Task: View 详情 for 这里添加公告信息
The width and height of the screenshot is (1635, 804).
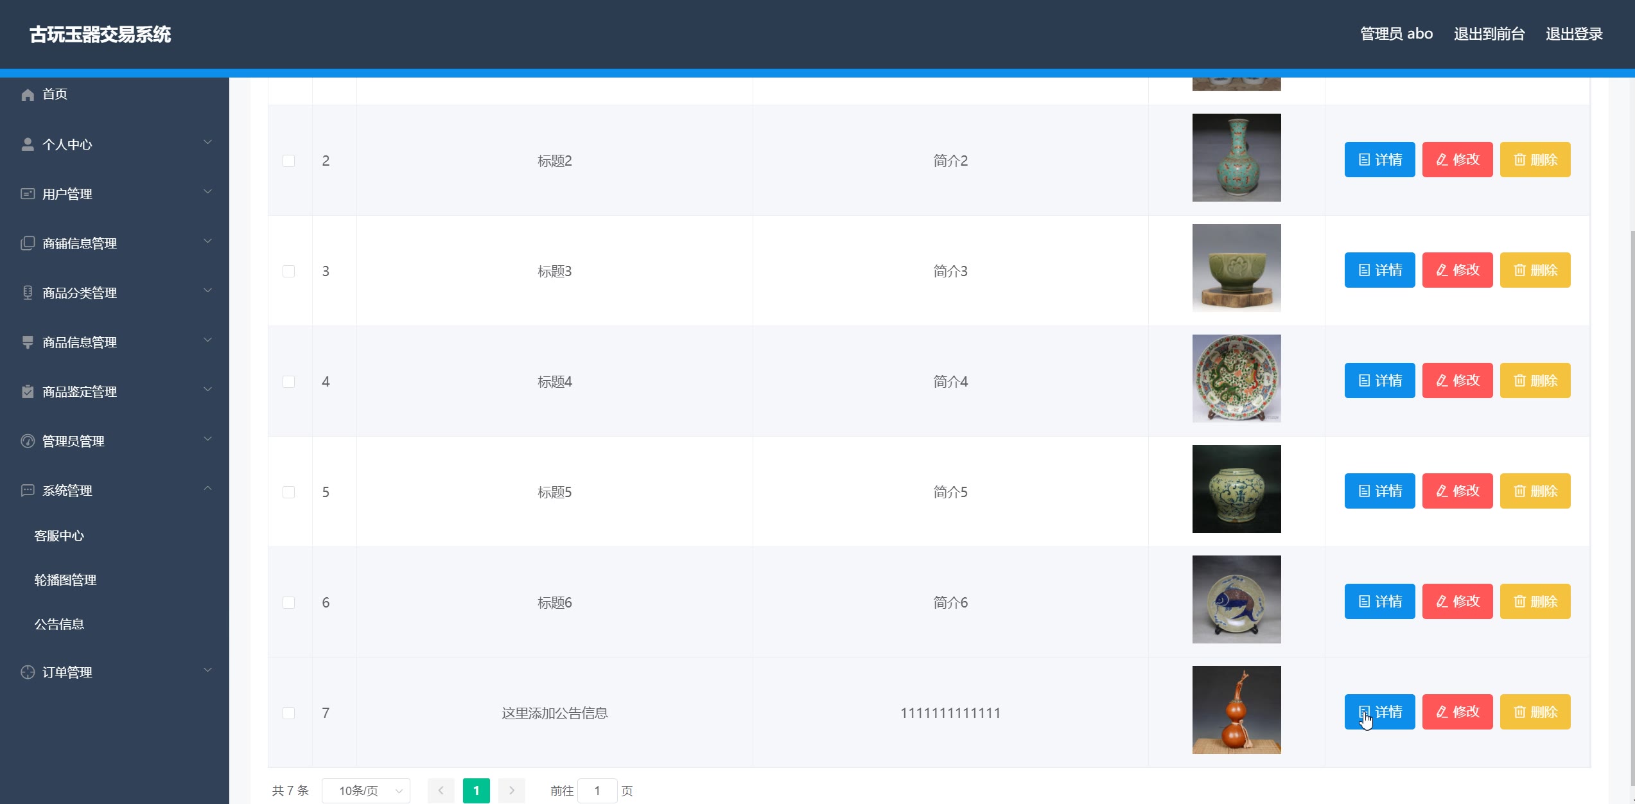Action: (x=1379, y=712)
